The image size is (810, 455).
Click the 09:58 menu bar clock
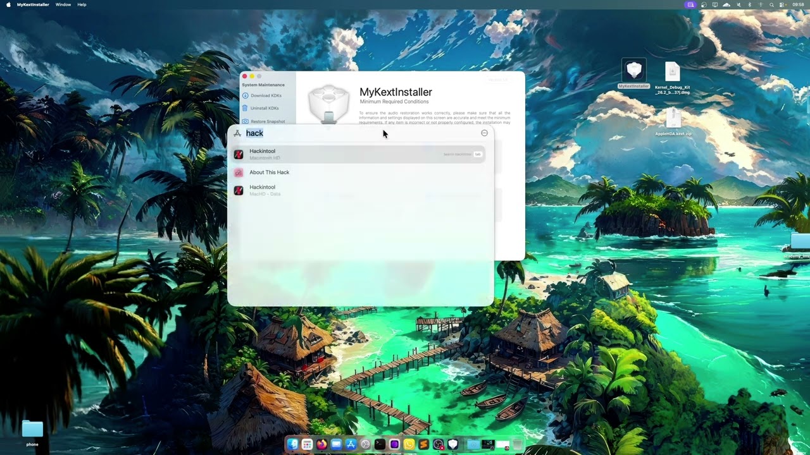tap(798, 4)
